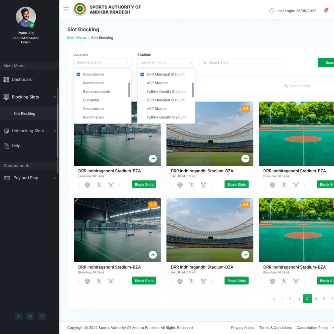
Task: Open the Privacy Policy link
Action: tap(242, 328)
